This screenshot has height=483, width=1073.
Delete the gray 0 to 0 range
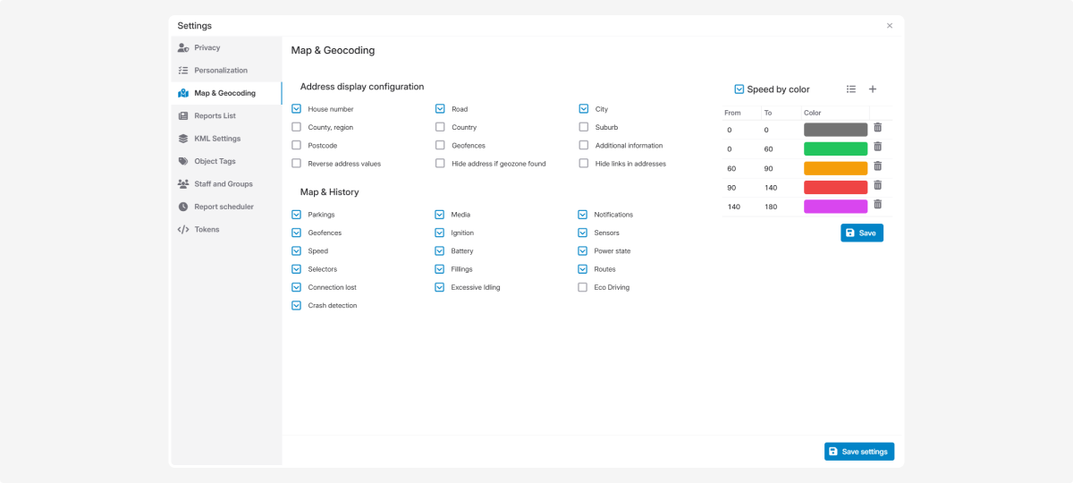[x=877, y=129]
